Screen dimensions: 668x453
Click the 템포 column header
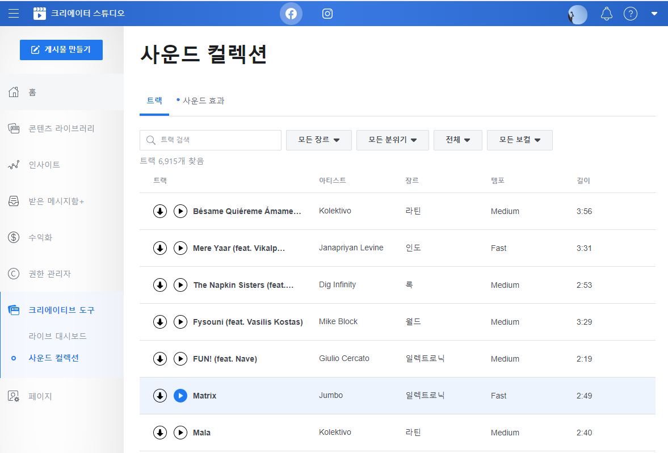click(x=498, y=181)
